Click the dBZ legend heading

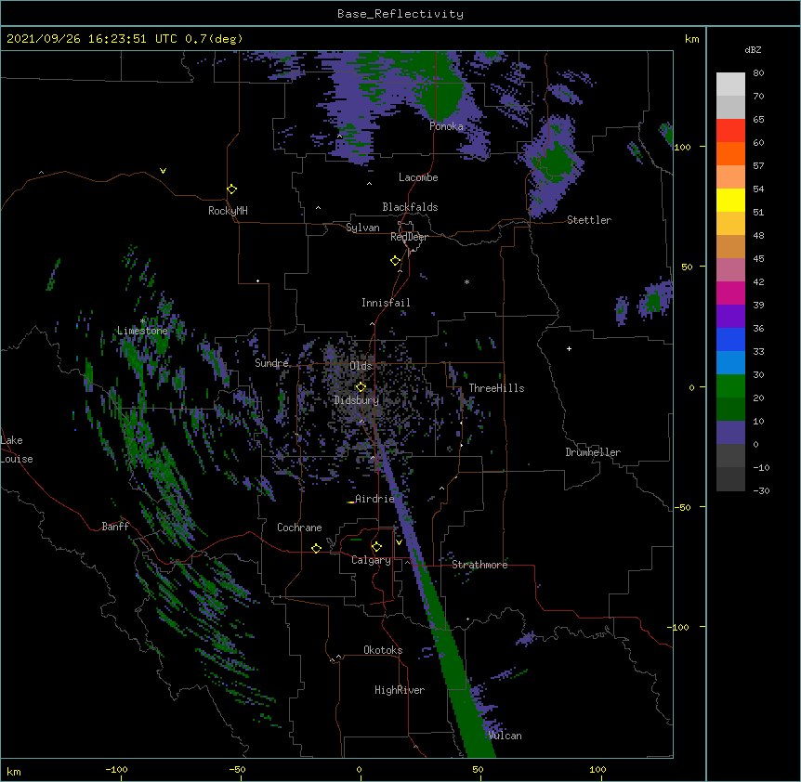(x=753, y=49)
